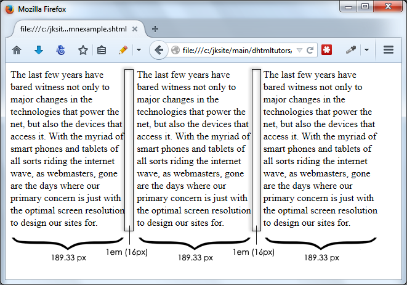The height and width of the screenshot is (285, 407).
Task: Show bookmarks list icon
Action: coord(102,50)
